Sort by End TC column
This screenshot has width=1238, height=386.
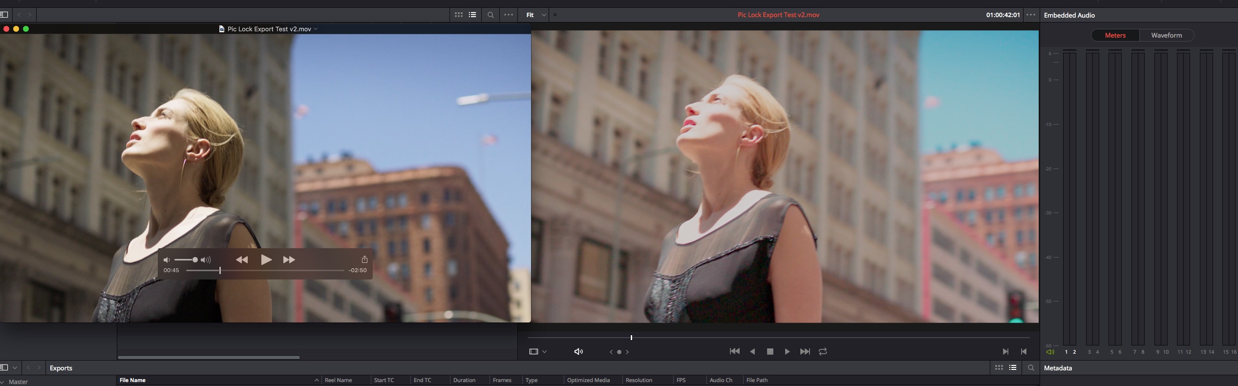point(422,380)
